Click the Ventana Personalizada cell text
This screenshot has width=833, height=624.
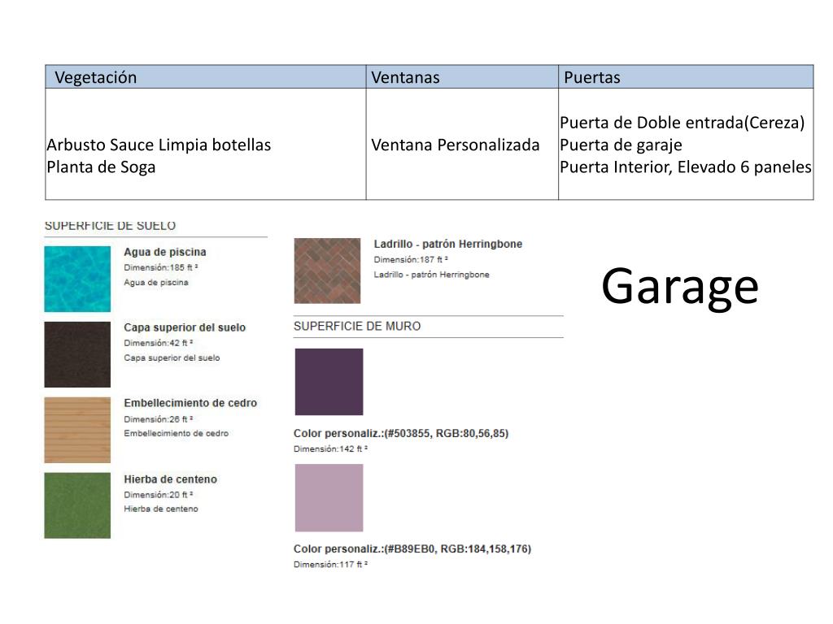click(x=456, y=145)
